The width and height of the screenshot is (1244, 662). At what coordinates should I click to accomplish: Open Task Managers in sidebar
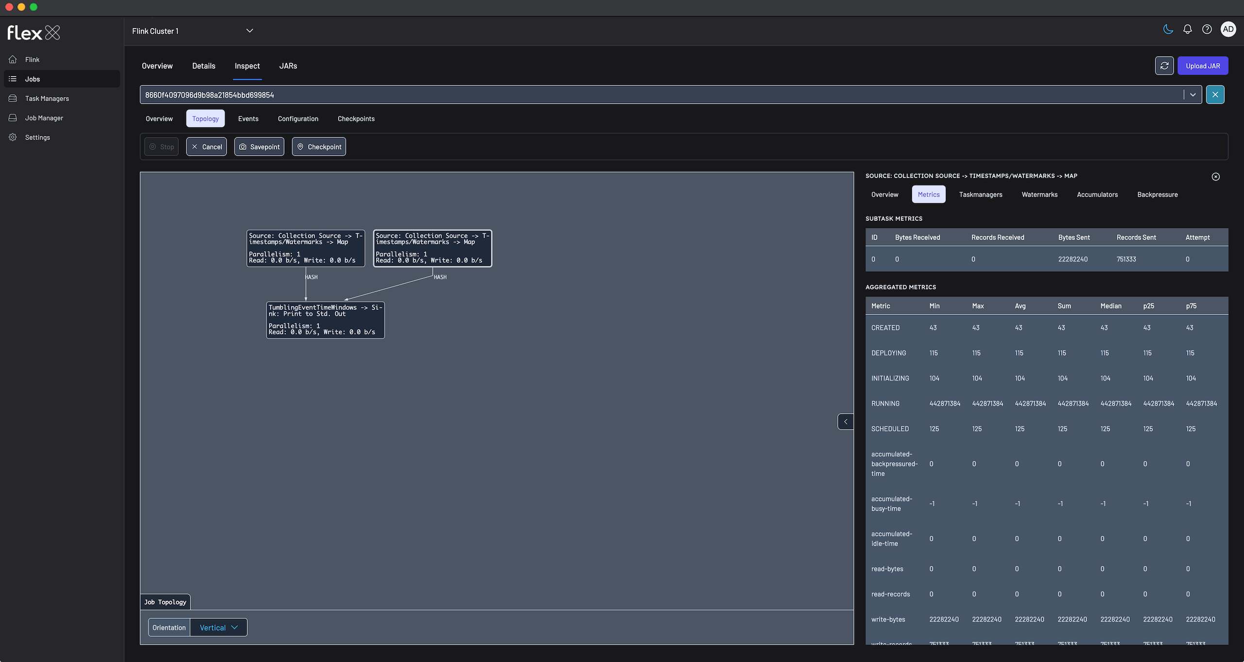coord(47,99)
